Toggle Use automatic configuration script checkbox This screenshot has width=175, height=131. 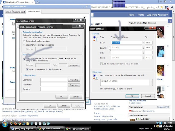pos(24,45)
